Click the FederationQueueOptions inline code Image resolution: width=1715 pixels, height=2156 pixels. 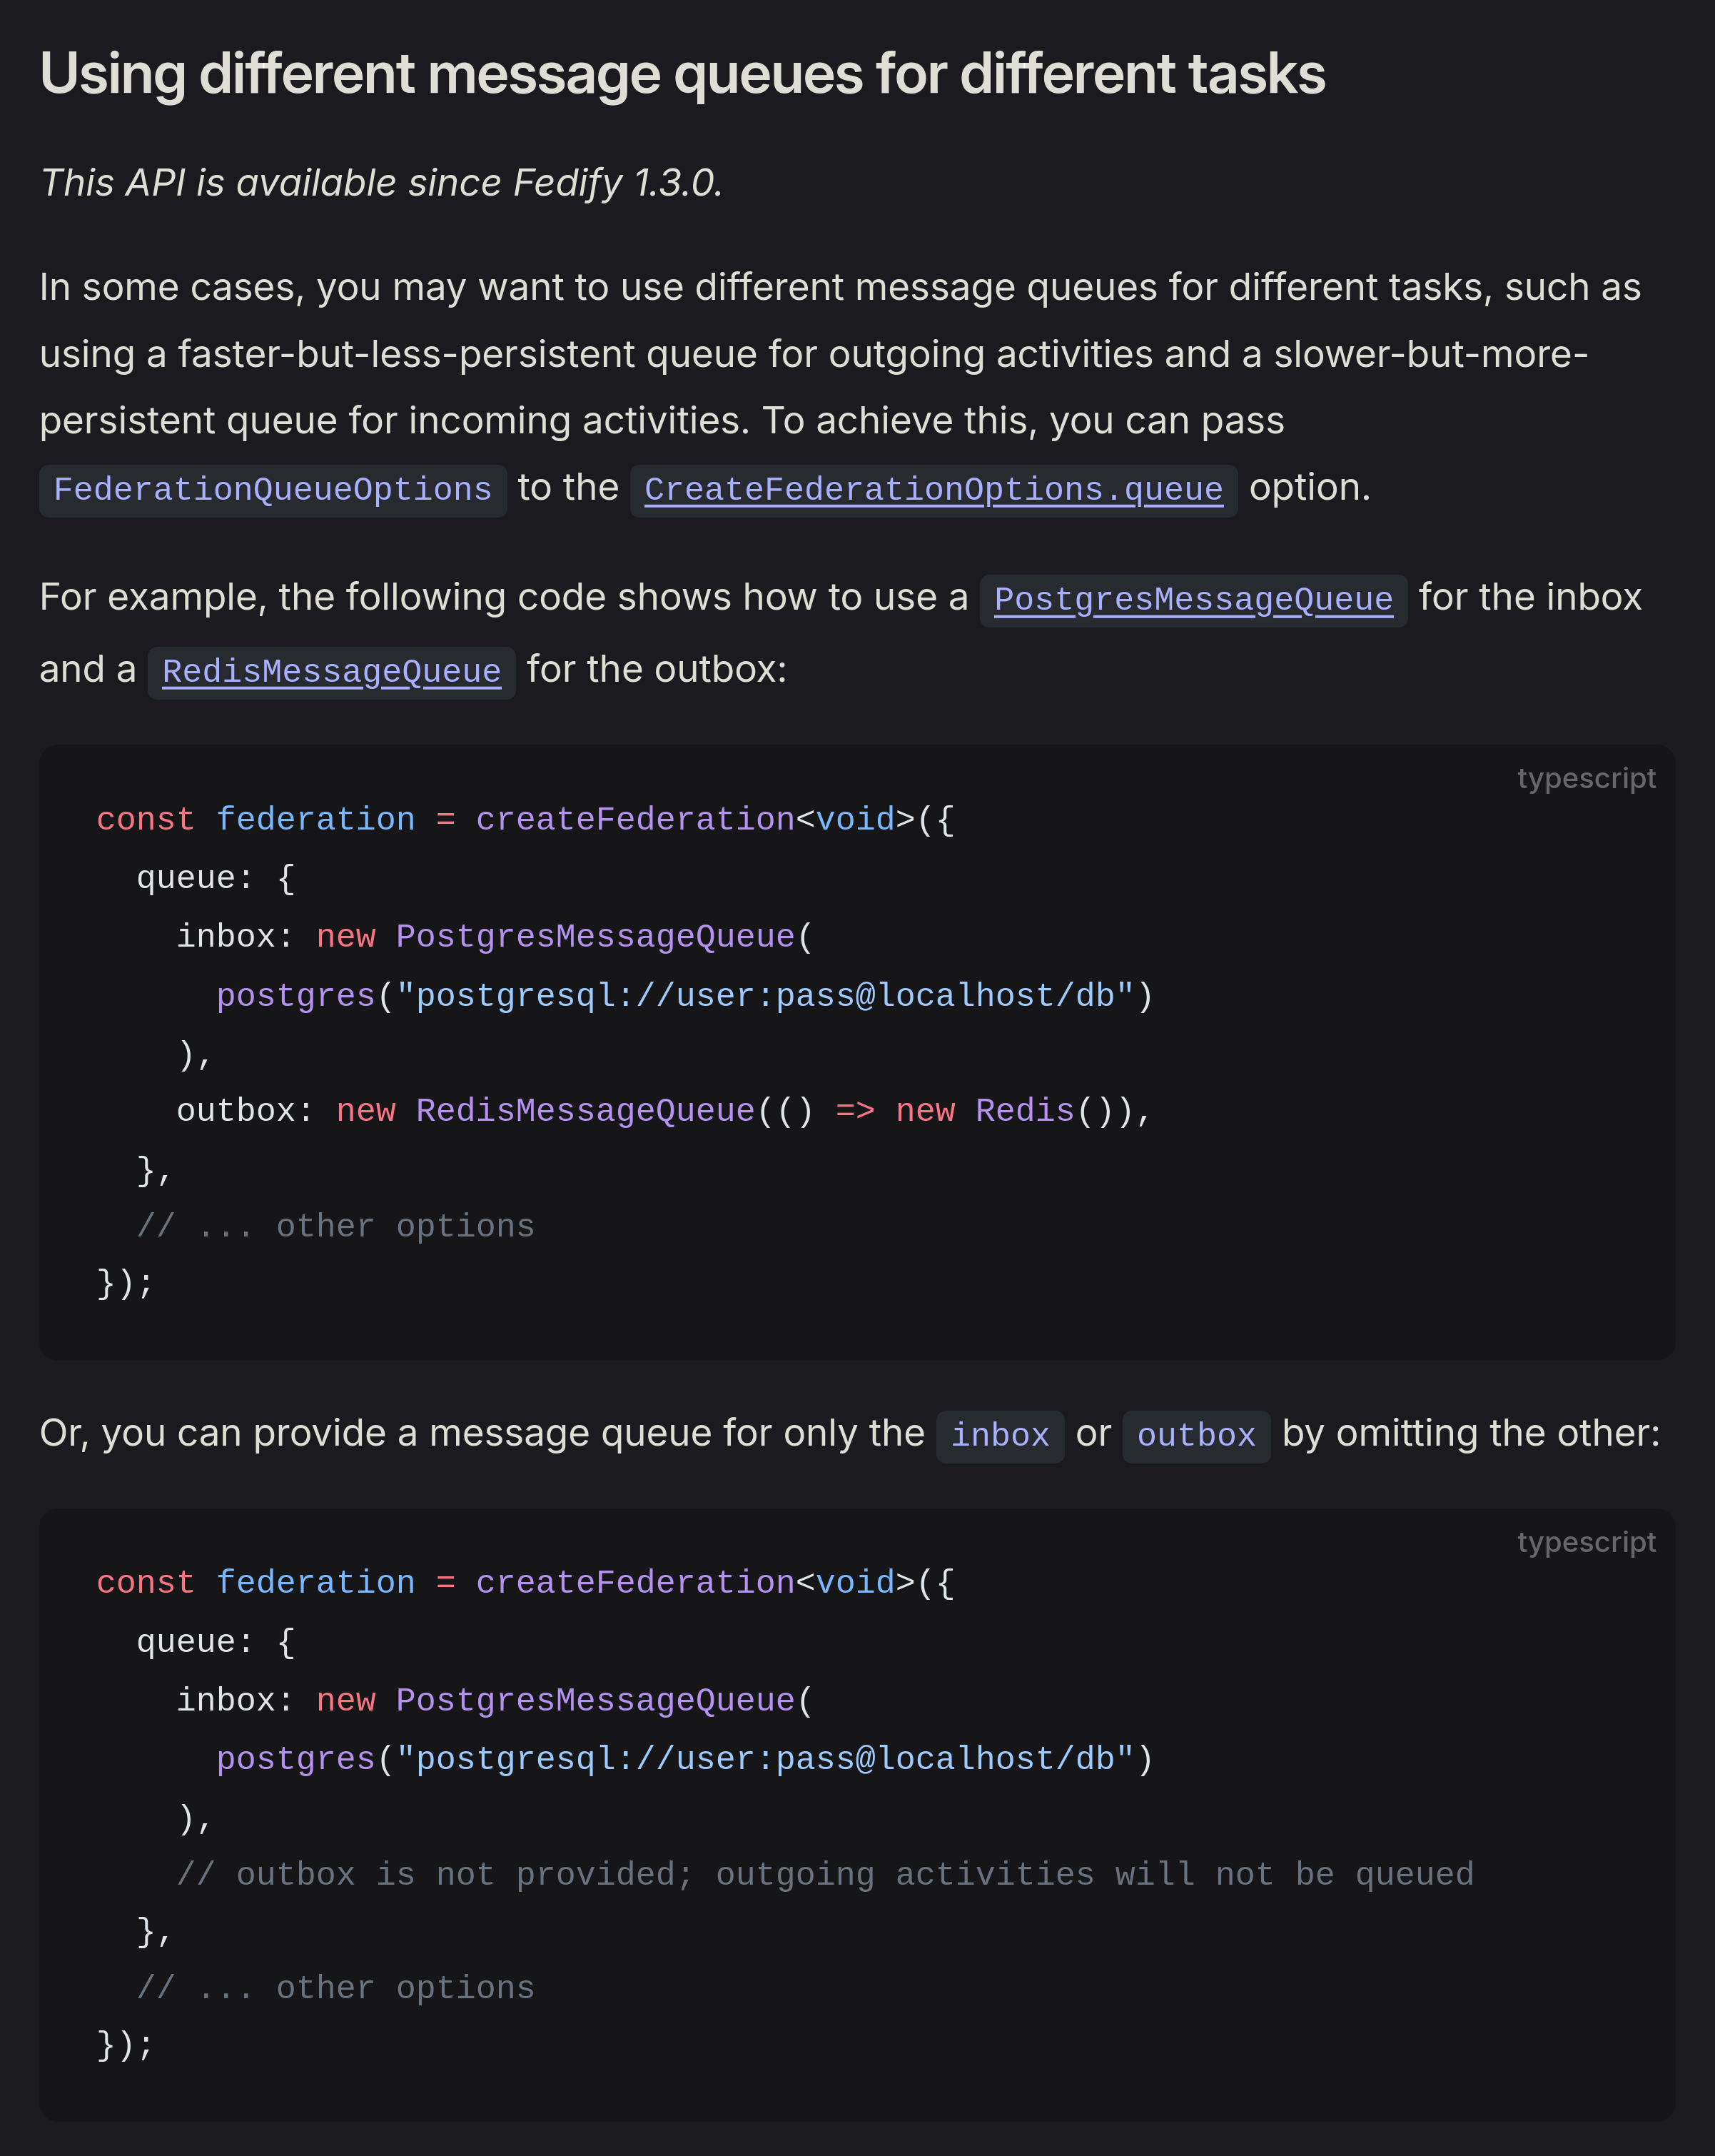(x=272, y=490)
